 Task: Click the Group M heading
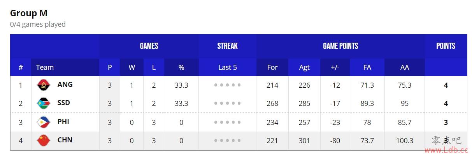29,13
